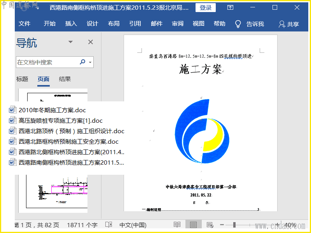311x233 pixels.
Task: Open the 邮件 ribbon tab
Action: tap(157, 24)
